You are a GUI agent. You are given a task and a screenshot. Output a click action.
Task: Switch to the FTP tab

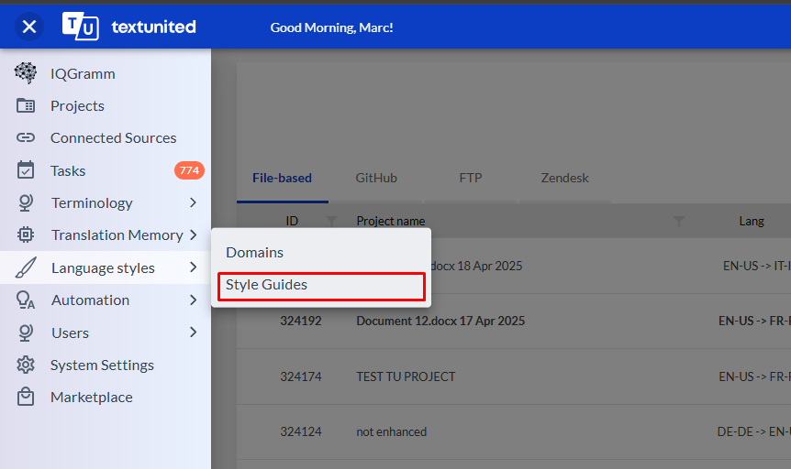pyautogui.click(x=471, y=178)
